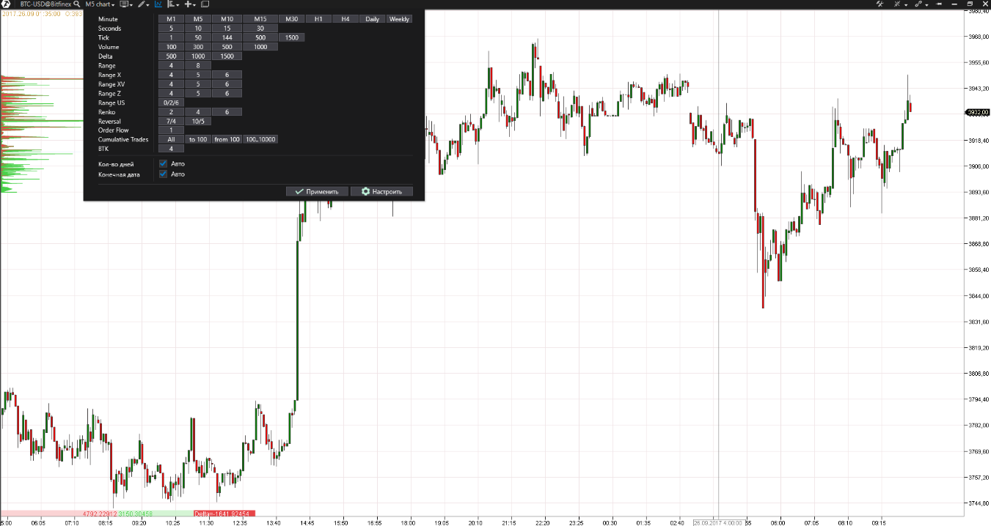Click the chain link icon

[918, 4]
